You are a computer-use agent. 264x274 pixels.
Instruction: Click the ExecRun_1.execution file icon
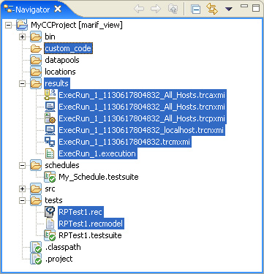(50, 153)
